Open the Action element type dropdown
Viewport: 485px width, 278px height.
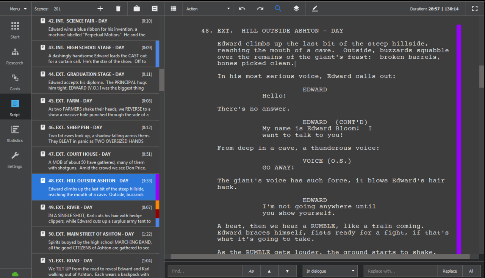[208, 8]
